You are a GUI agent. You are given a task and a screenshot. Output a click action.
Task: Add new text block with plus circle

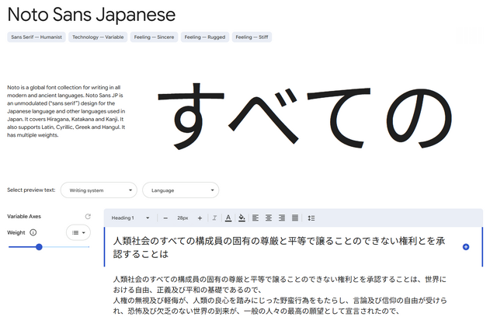click(x=466, y=247)
